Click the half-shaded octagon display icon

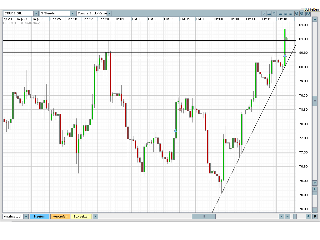point(297,13)
